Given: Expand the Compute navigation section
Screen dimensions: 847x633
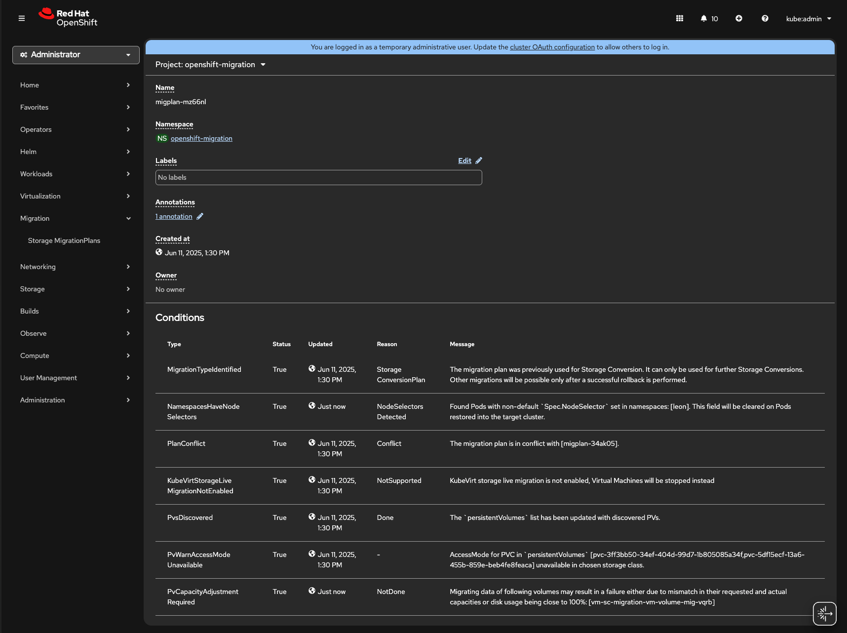Looking at the screenshot, I should (75, 356).
